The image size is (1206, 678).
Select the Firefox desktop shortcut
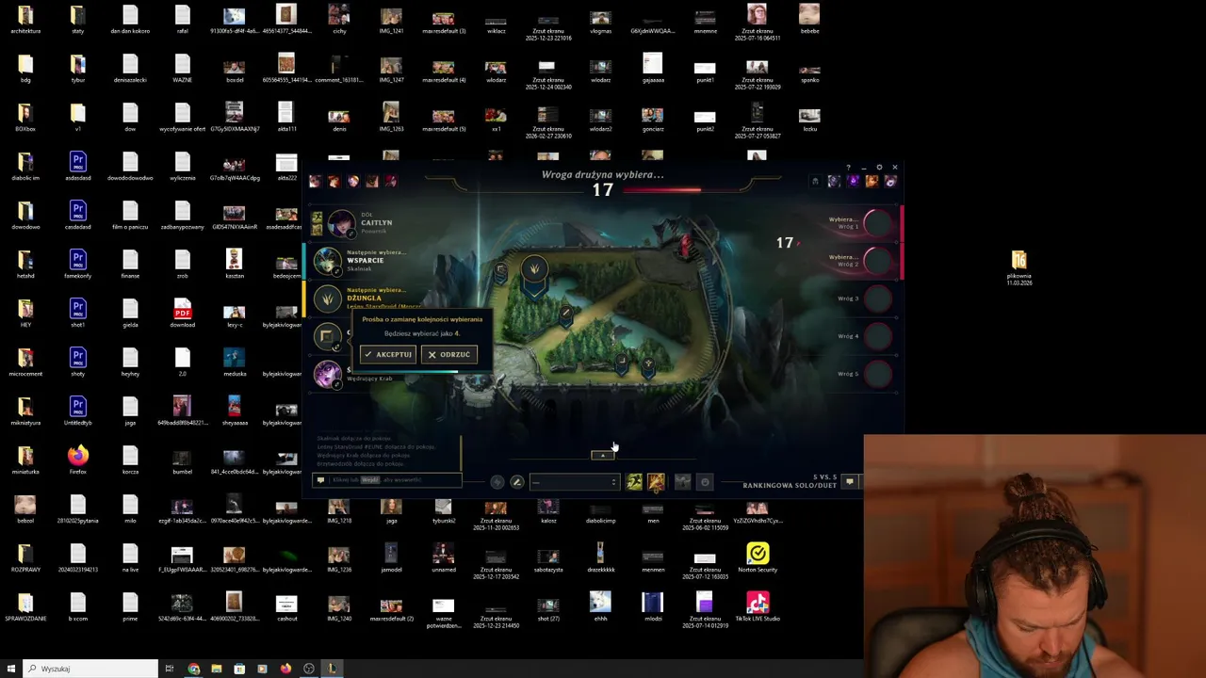(x=77, y=460)
